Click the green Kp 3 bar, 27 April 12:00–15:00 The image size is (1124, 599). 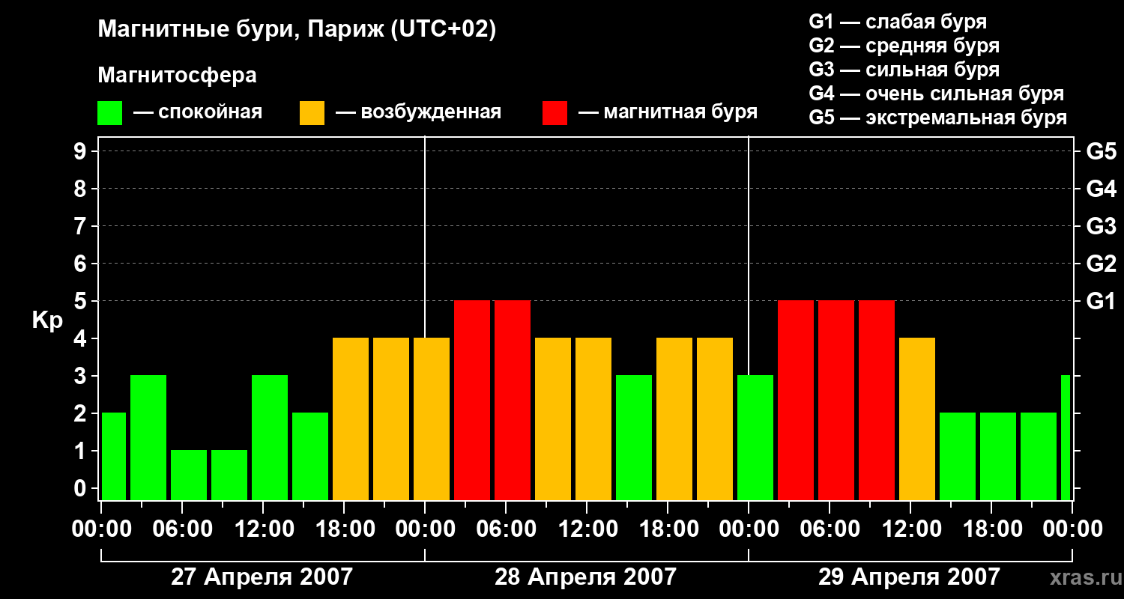(270, 438)
